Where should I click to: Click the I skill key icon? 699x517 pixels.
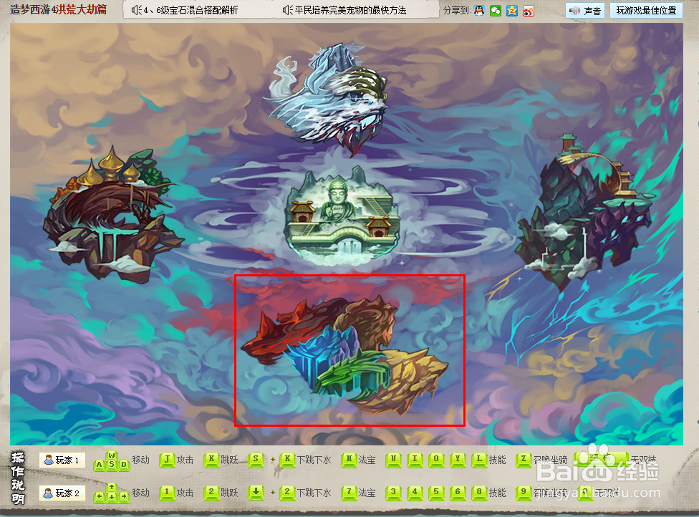click(415, 460)
